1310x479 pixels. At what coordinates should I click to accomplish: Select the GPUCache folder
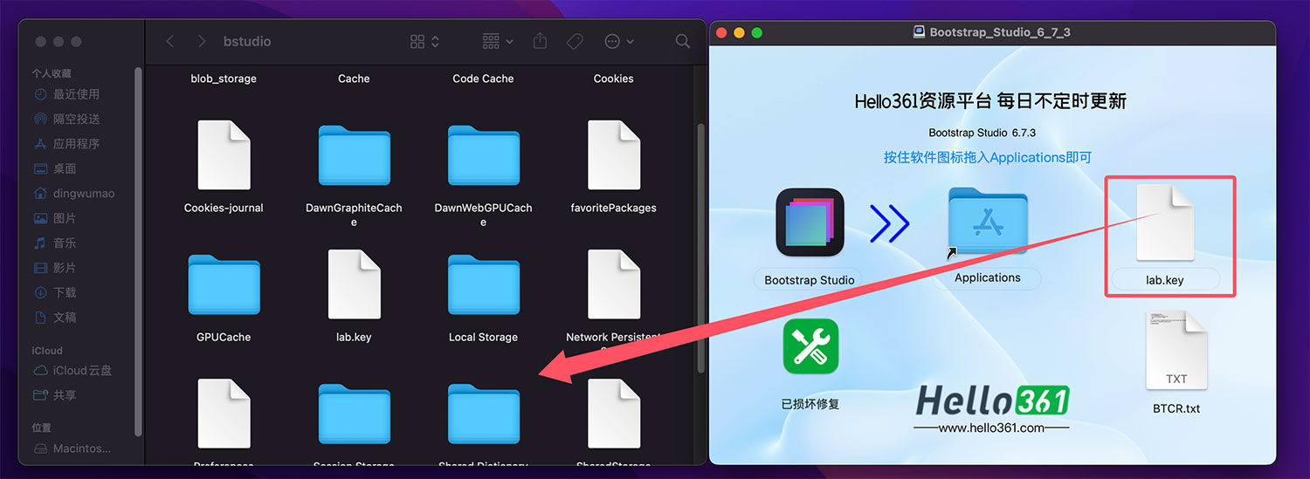[x=224, y=285]
